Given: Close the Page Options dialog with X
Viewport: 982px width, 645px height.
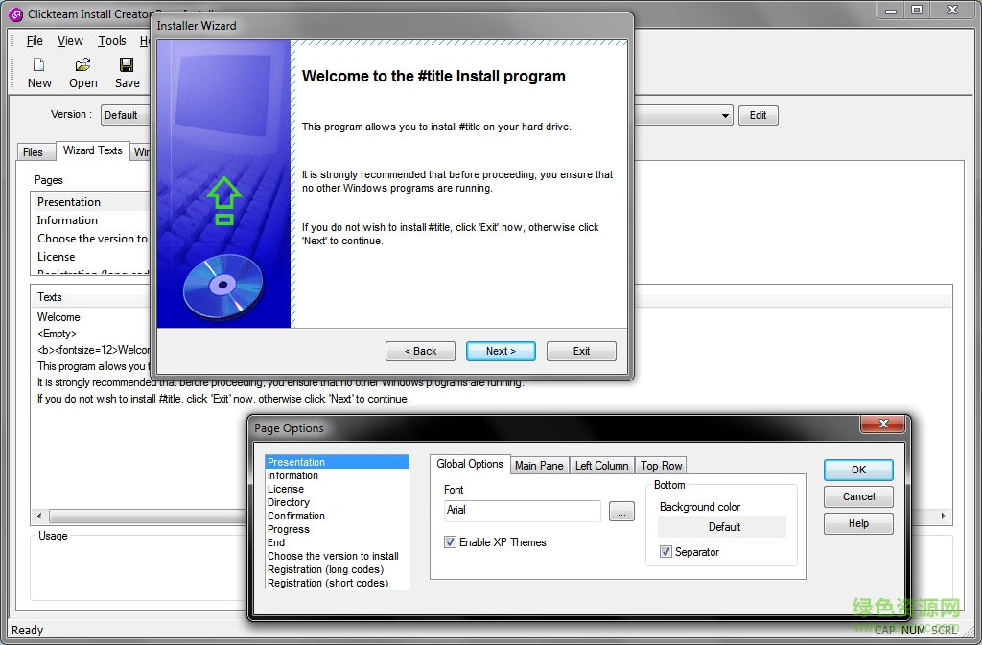Looking at the screenshot, I should pos(882,425).
